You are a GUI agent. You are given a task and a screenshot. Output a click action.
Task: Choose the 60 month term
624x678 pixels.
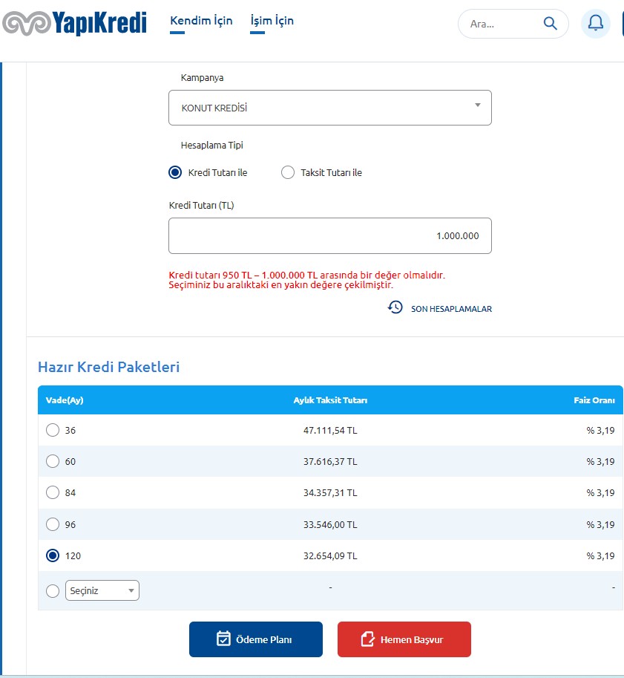point(53,461)
